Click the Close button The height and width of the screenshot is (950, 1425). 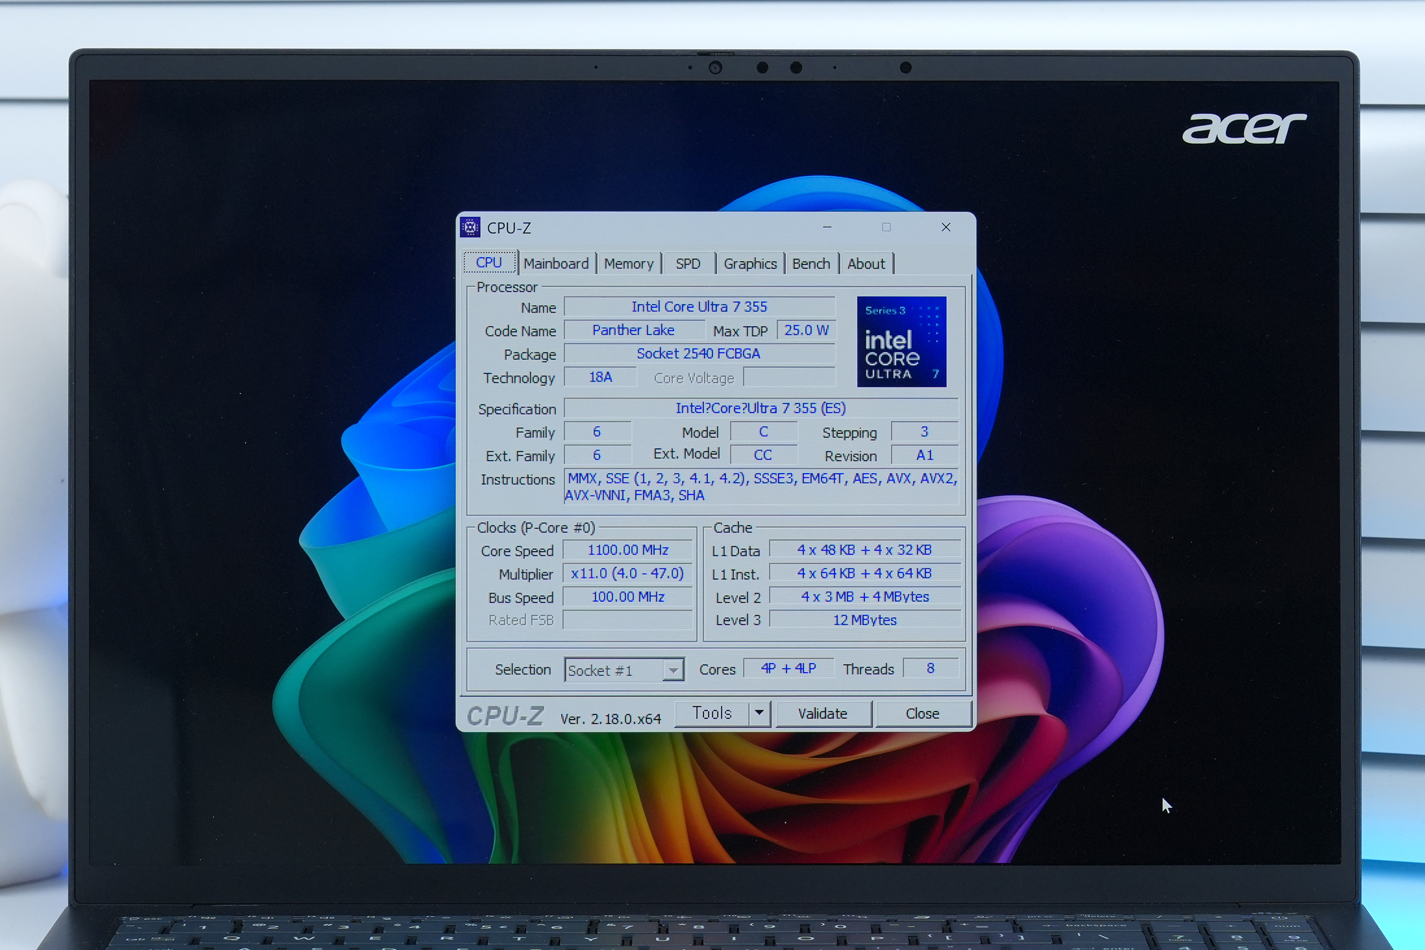point(923,714)
